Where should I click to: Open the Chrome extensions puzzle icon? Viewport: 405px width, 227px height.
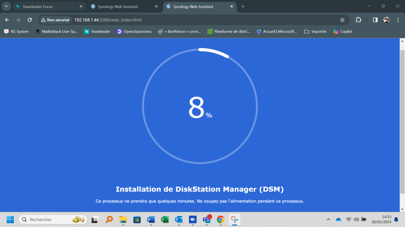[x=358, y=20]
